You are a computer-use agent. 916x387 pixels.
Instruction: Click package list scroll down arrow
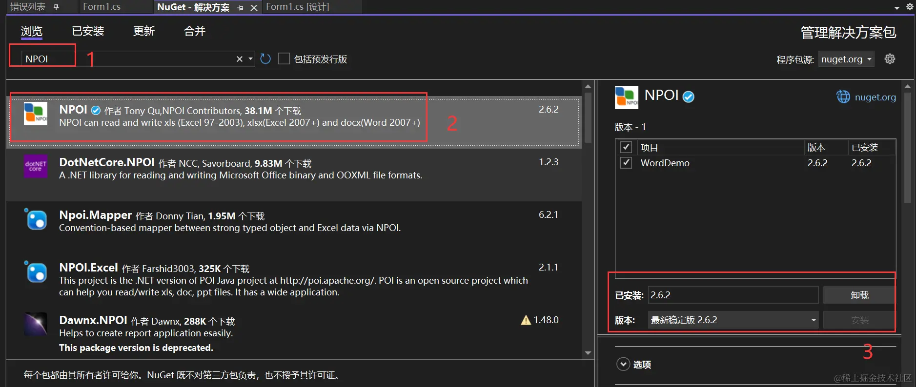(588, 353)
